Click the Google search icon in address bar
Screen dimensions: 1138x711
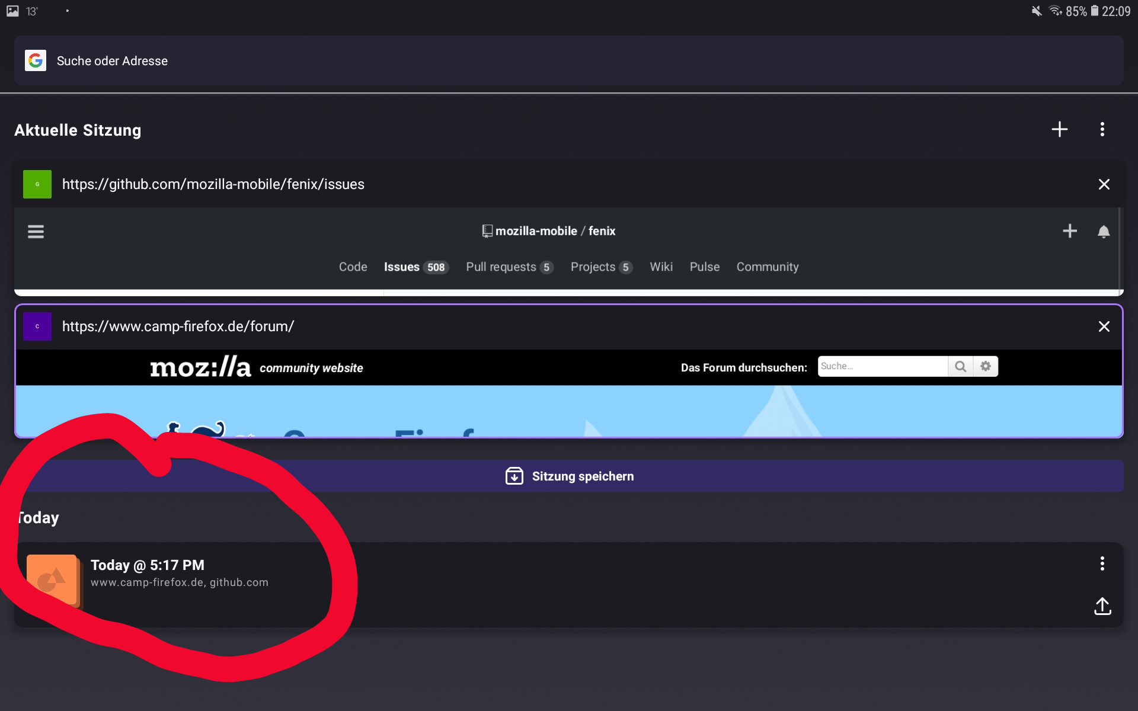[35, 60]
